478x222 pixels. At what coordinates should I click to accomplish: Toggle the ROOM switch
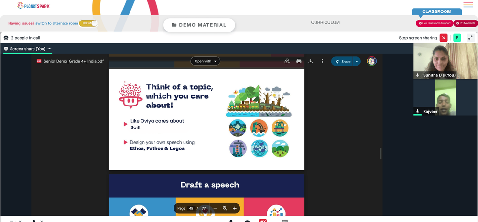(x=88, y=23)
